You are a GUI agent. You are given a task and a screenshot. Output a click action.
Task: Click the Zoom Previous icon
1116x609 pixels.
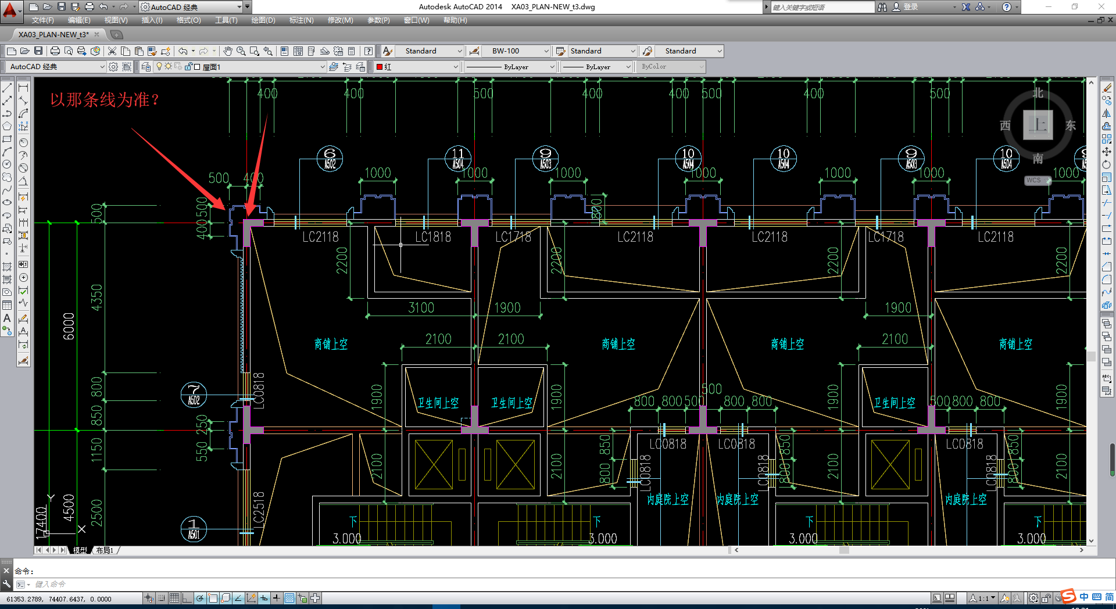(268, 51)
